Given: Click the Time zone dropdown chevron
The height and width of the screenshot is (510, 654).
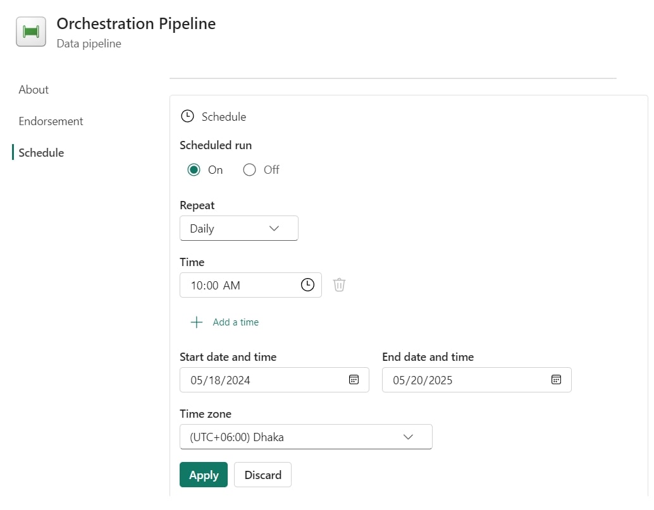Looking at the screenshot, I should 408,437.
